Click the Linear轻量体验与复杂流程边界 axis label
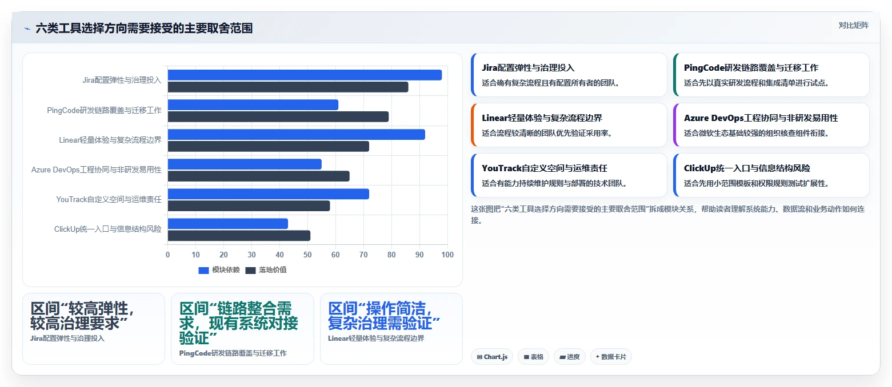892x387 pixels. pos(110,140)
